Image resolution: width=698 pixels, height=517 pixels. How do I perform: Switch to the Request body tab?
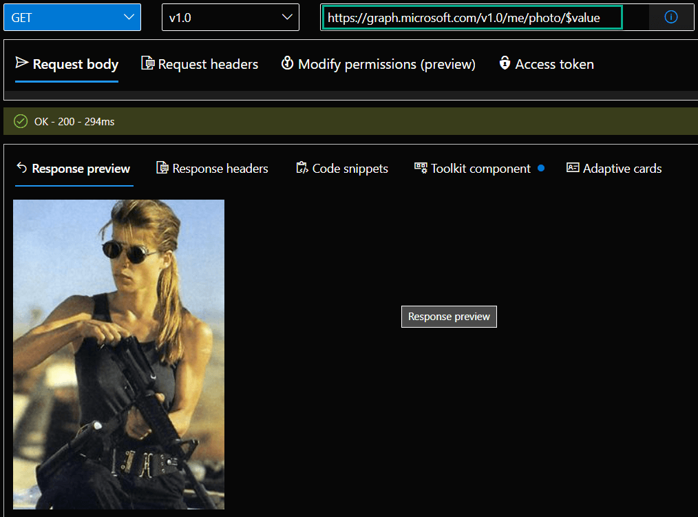(x=67, y=64)
